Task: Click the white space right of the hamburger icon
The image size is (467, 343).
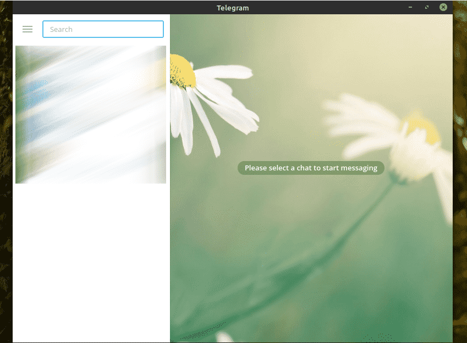Action: (38, 29)
